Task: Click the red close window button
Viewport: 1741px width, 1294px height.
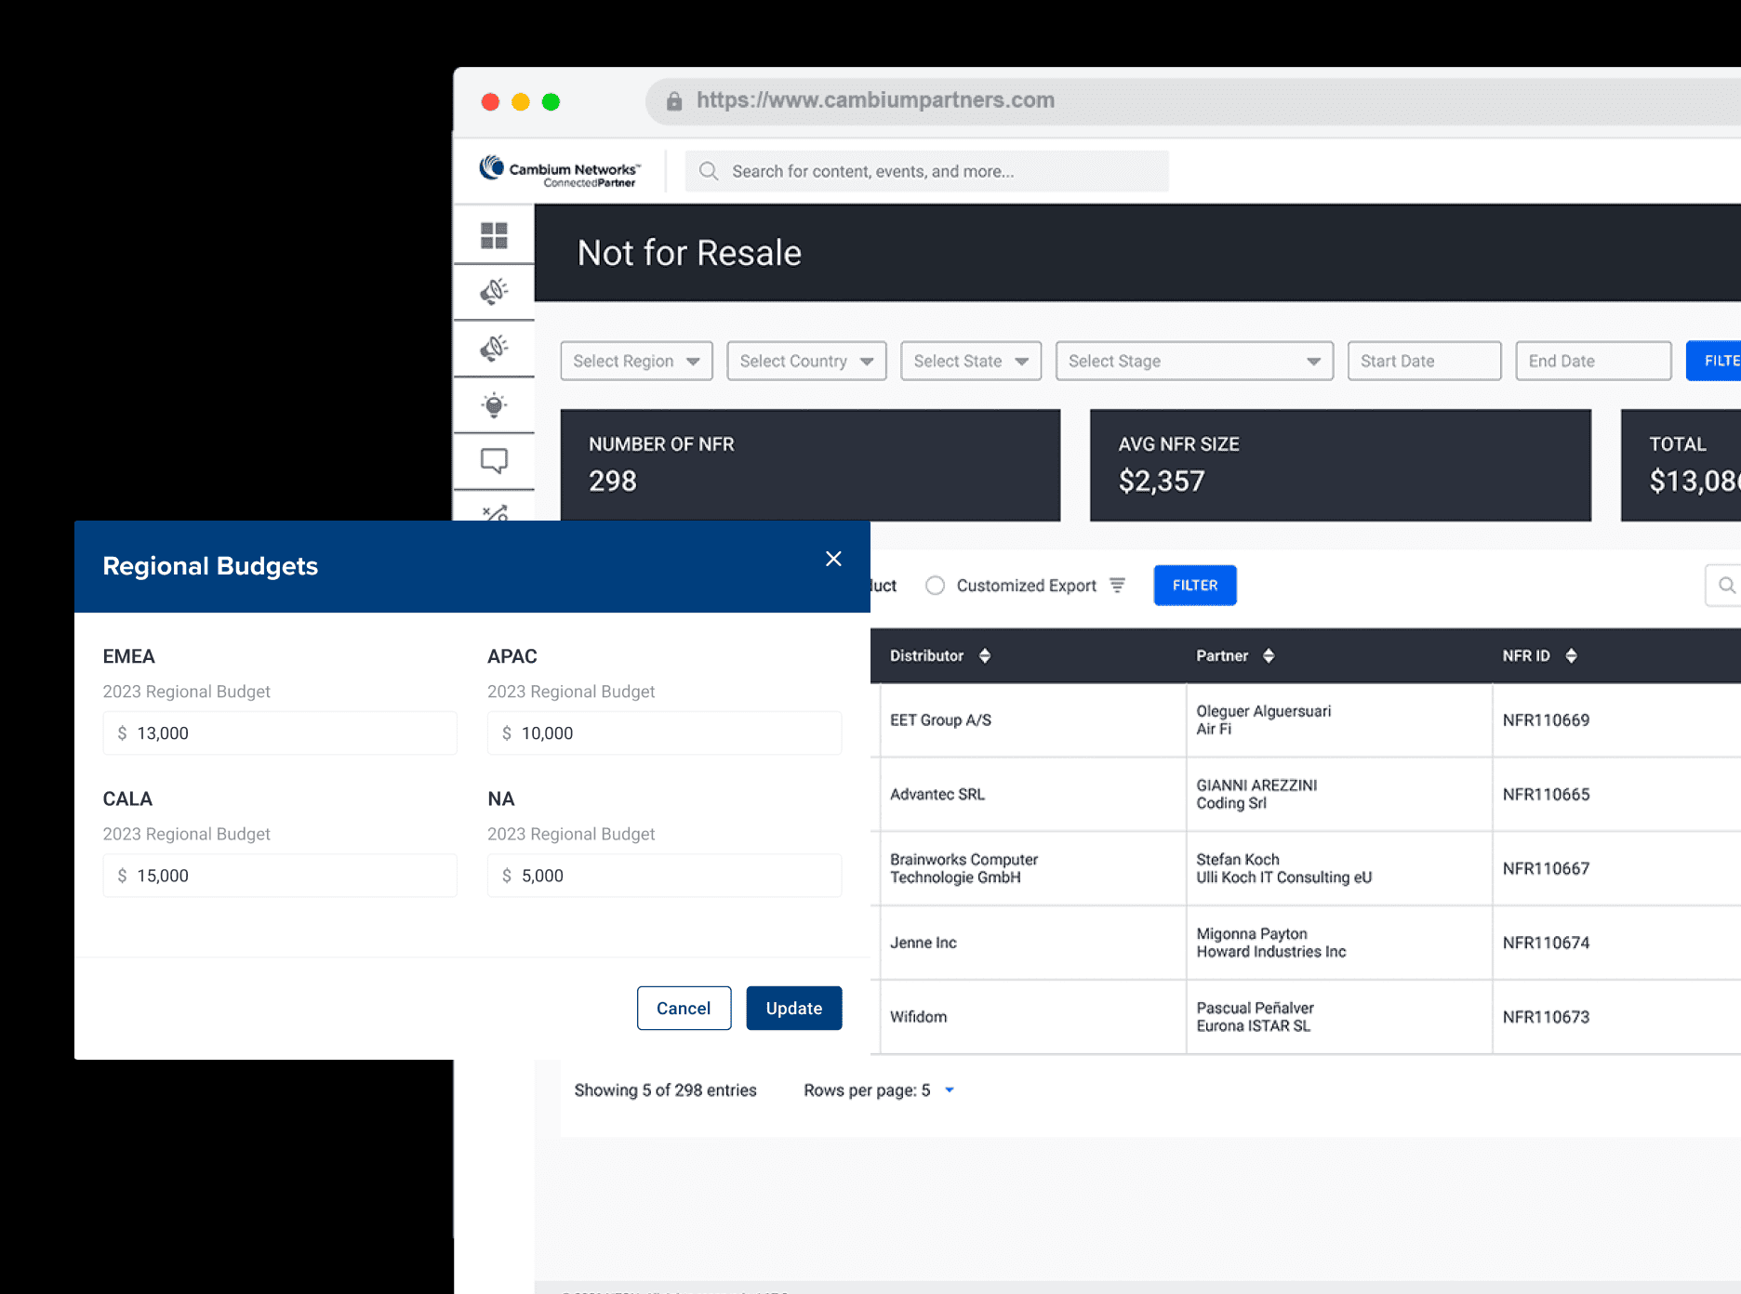Action: pos(490,101)
